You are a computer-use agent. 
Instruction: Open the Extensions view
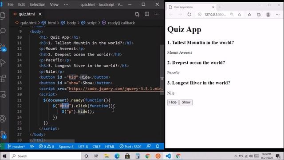pos(3,79)
